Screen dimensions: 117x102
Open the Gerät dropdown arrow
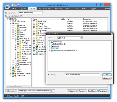click(81, 38)
